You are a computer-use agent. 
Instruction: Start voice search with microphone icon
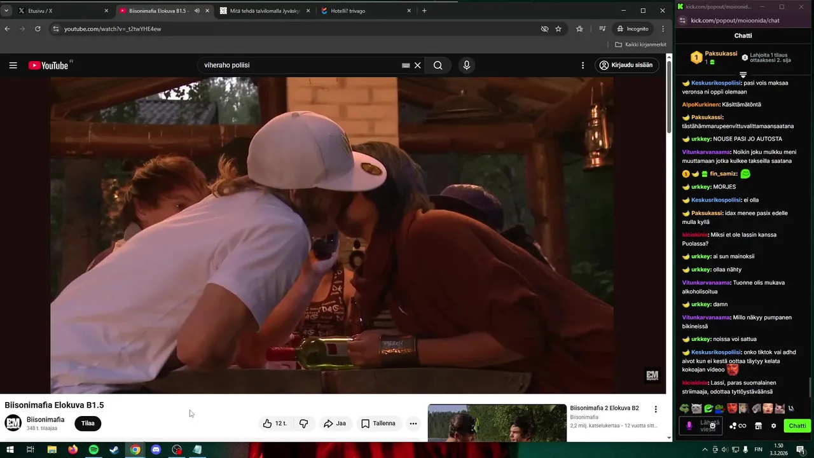pyautogui.click(x=467, y=65)
